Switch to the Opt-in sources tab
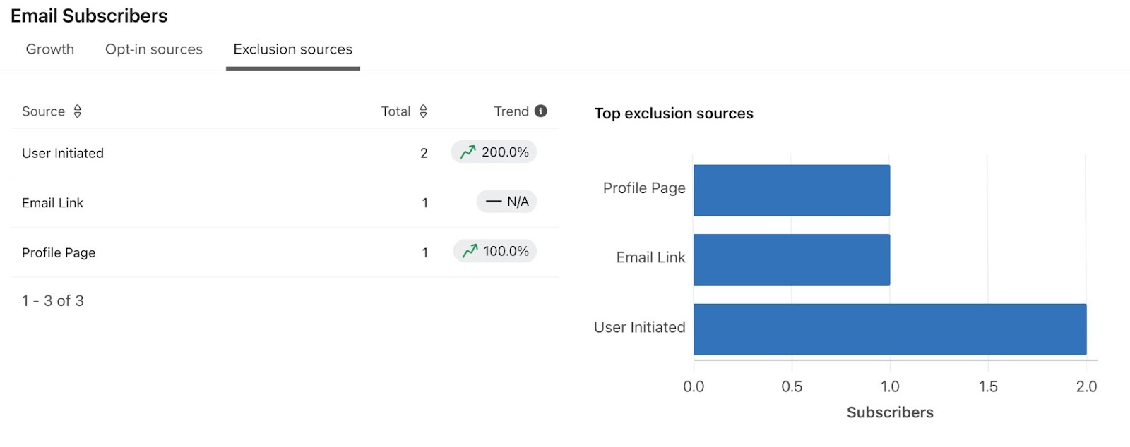Viewport: 1130px width, 447px height. tap(154, 49)
